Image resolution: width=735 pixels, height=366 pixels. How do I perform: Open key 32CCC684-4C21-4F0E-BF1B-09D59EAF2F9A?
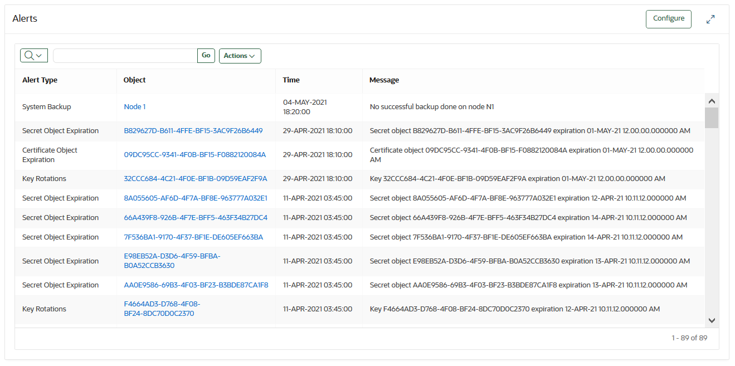tap(195, 178)
